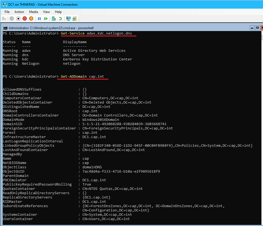Viewport: 263px width, 226px height.
Task: Click the 'DeletedObjectsContainer' property name
Action: tap(27, 102)
